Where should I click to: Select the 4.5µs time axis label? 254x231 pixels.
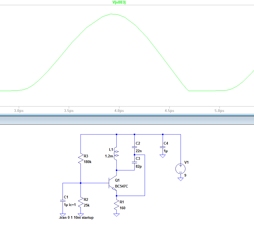(169, 111)
